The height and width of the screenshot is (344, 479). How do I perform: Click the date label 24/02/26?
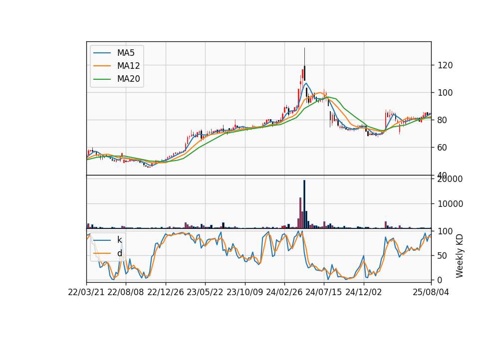(x=284, y=292)
